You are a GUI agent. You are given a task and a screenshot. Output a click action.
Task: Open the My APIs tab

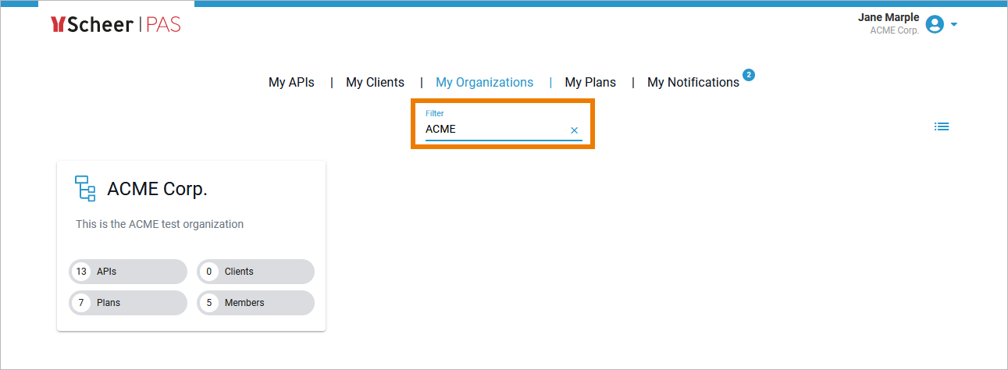291,82
